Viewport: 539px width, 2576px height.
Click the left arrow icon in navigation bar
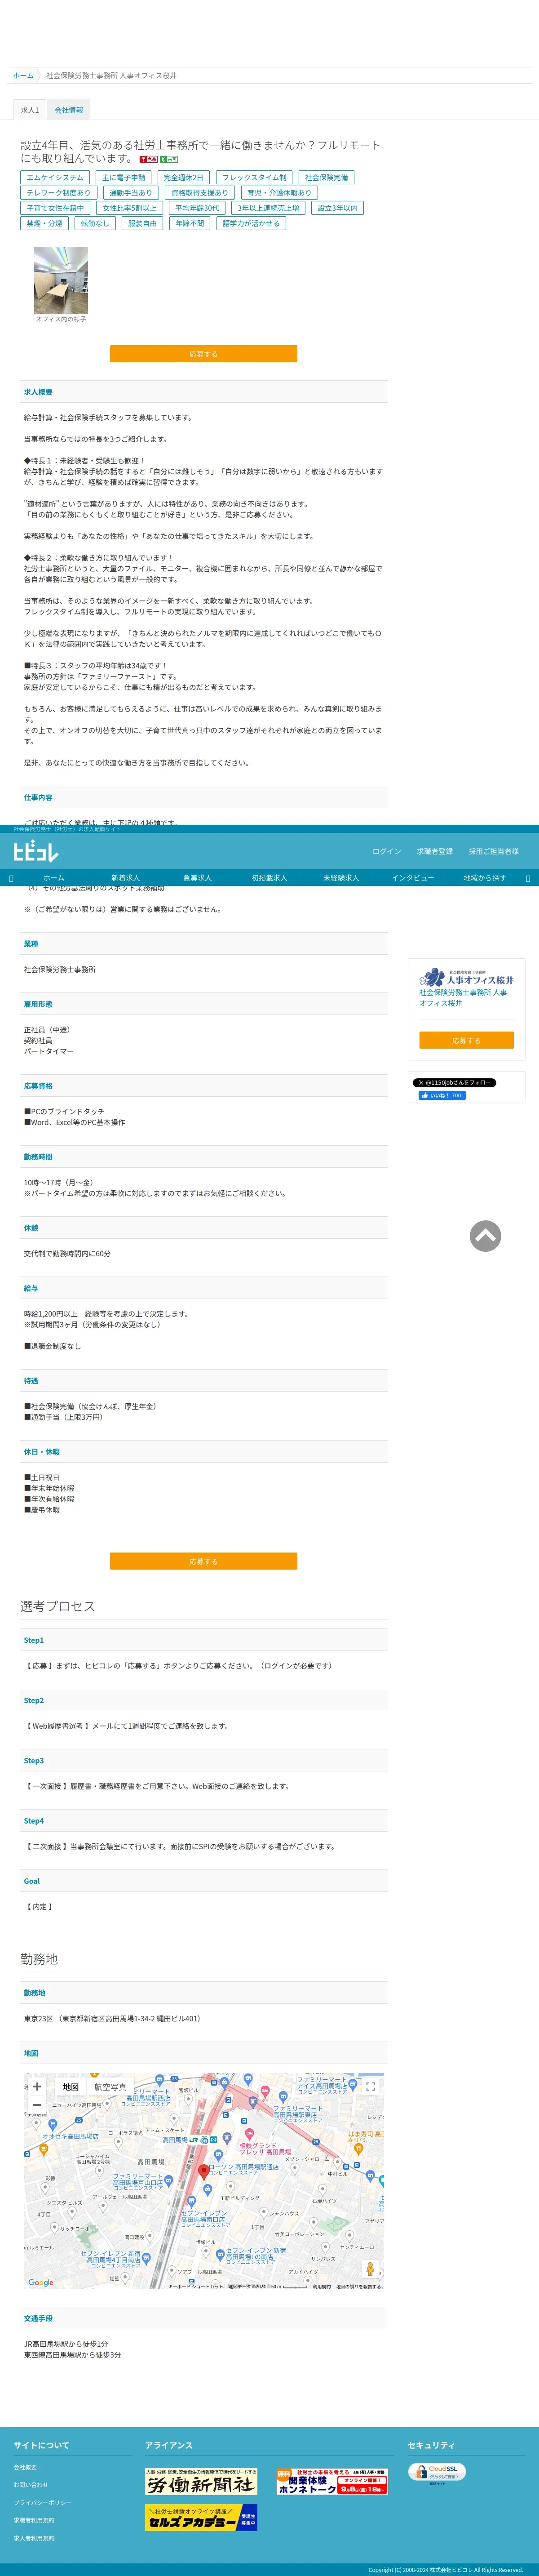(x=11, y=878)
